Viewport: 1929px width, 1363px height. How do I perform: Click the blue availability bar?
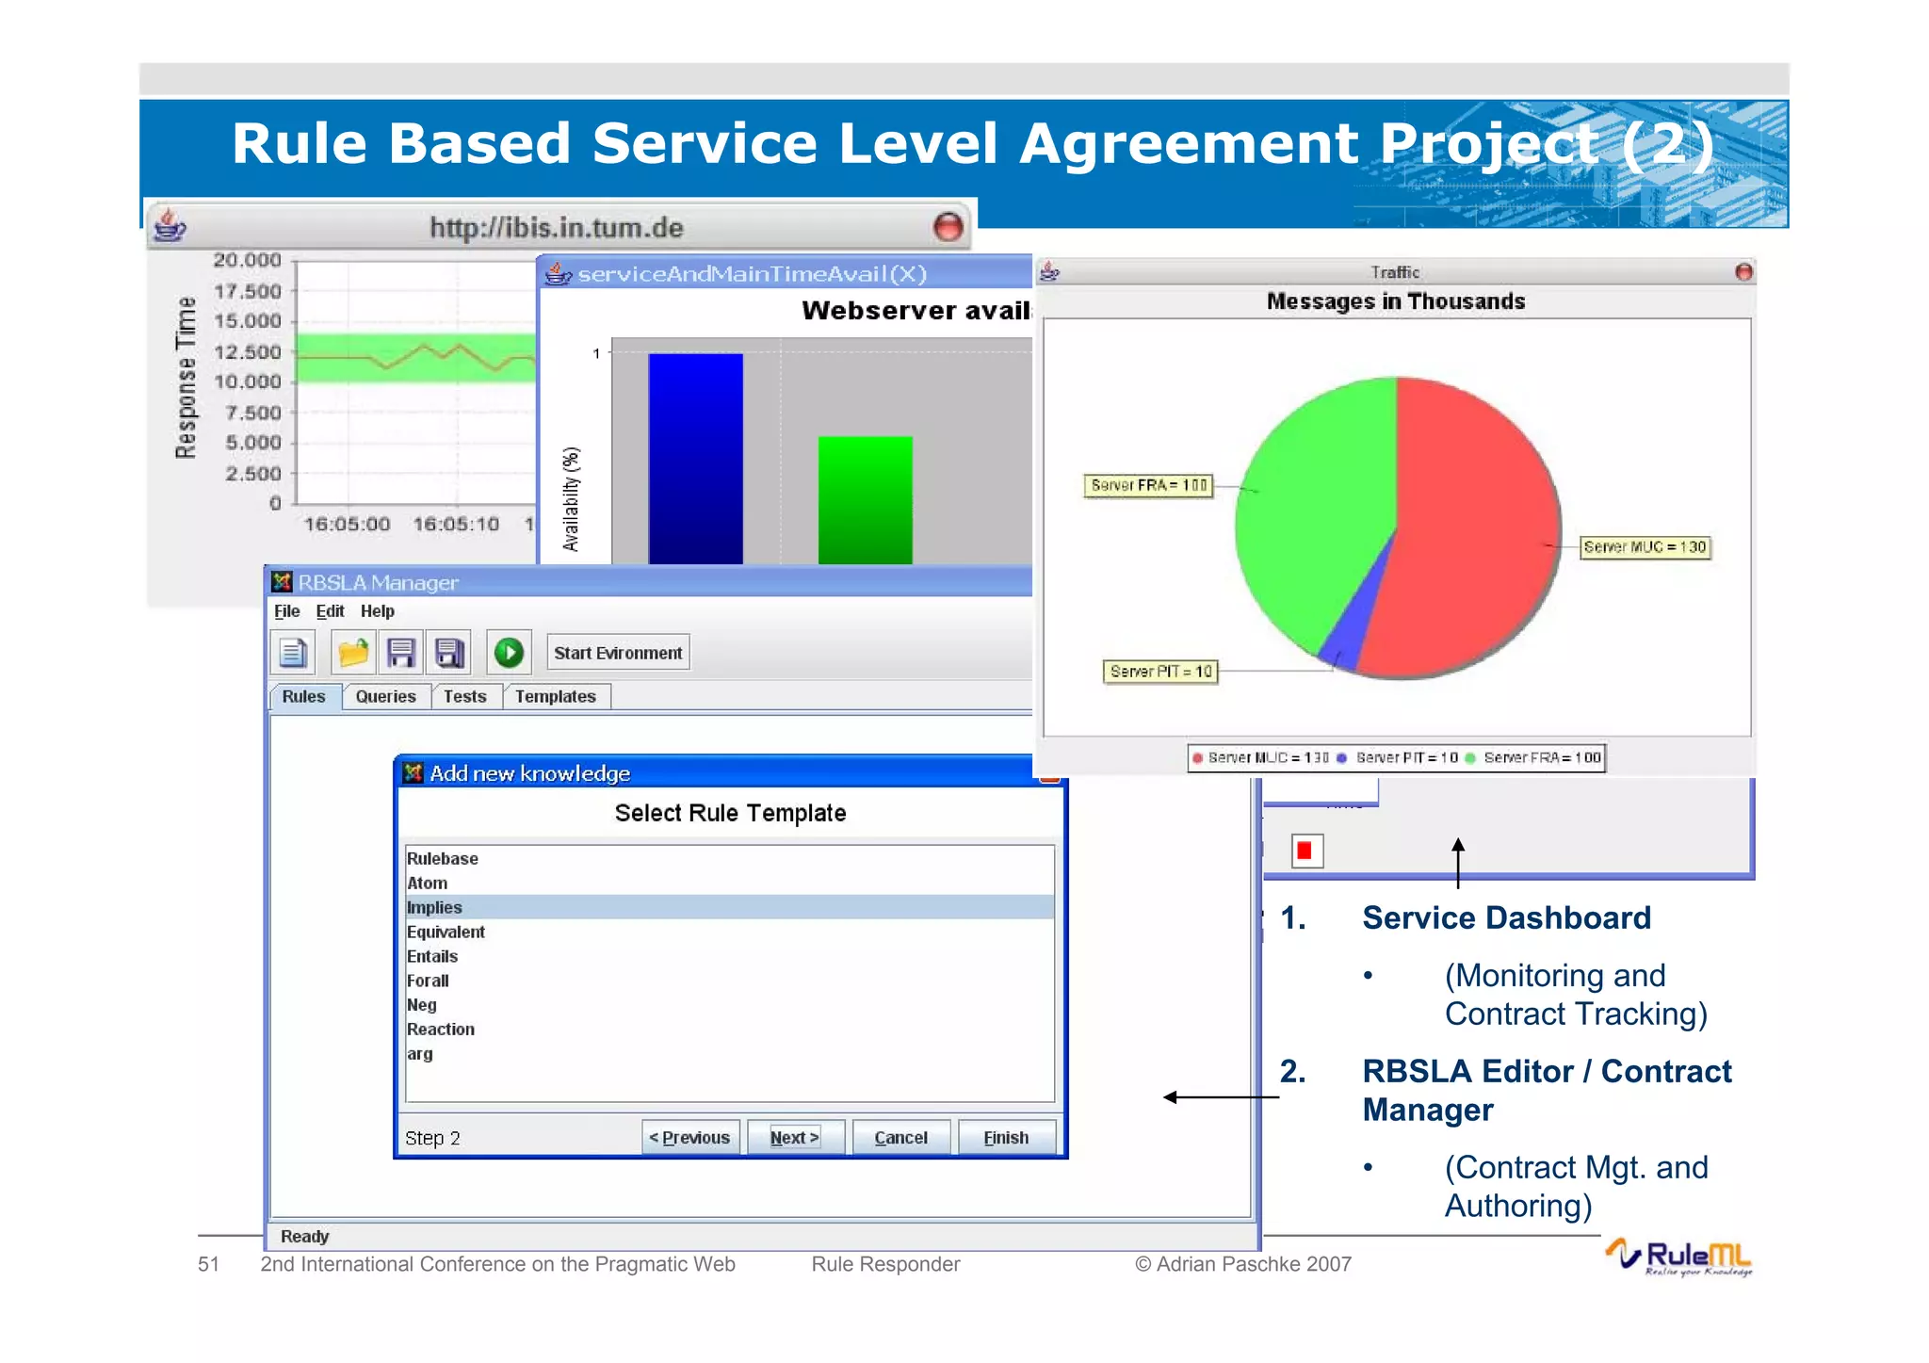coord(695,457)
